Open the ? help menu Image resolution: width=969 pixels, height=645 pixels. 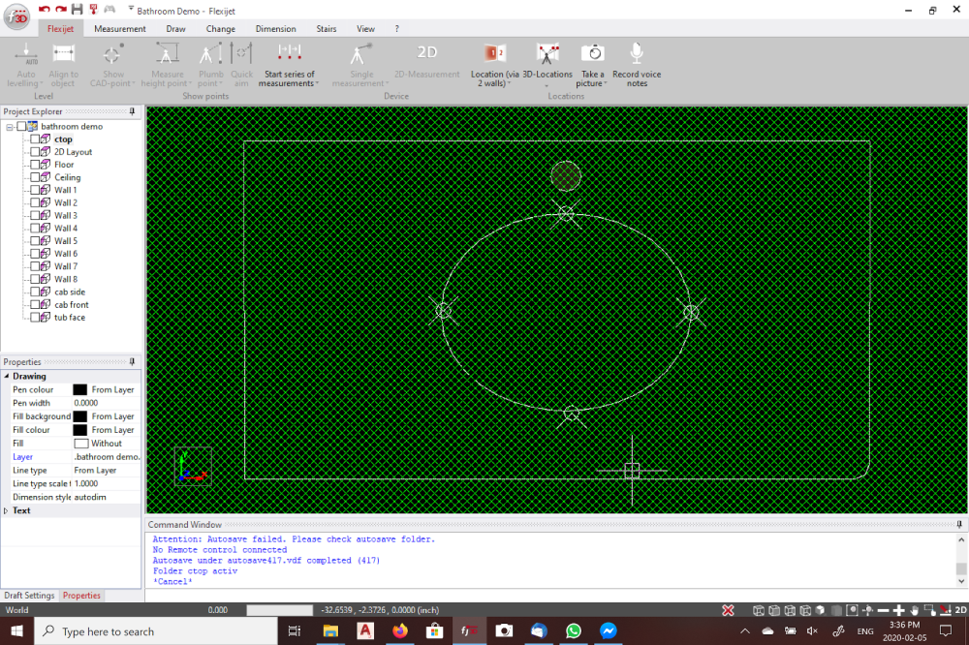396,29
